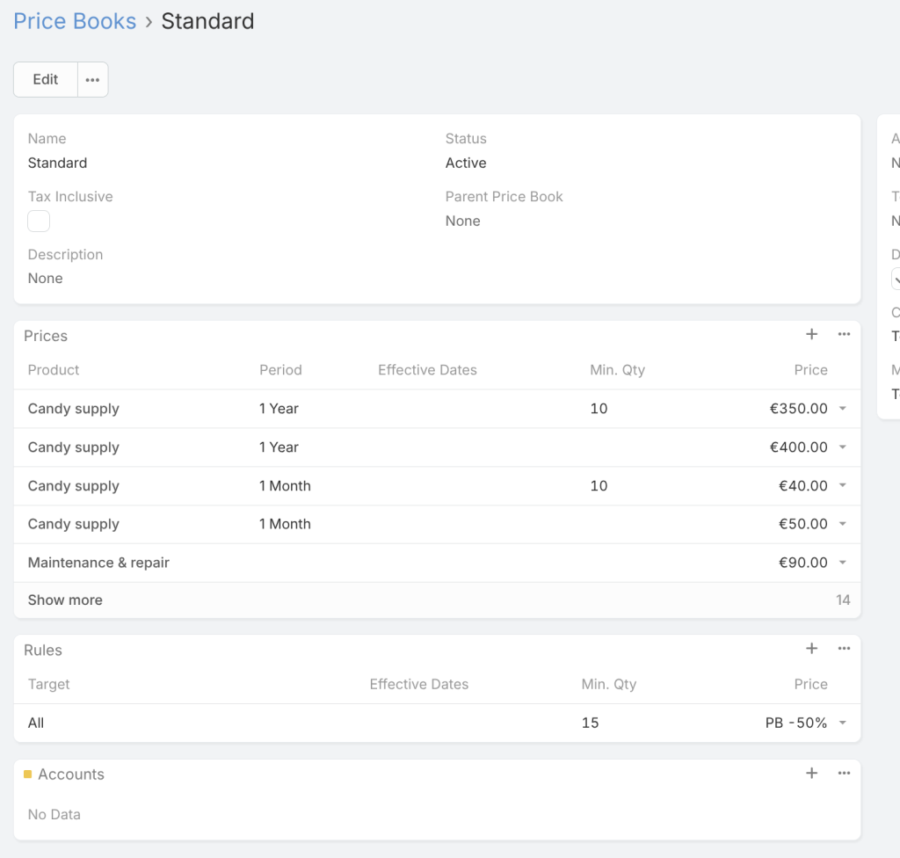The height and width of the screenshot is (858, 900).
Task: Open the Accounts section more options menu
Action: pyautogui.click(x=844, y=774)
